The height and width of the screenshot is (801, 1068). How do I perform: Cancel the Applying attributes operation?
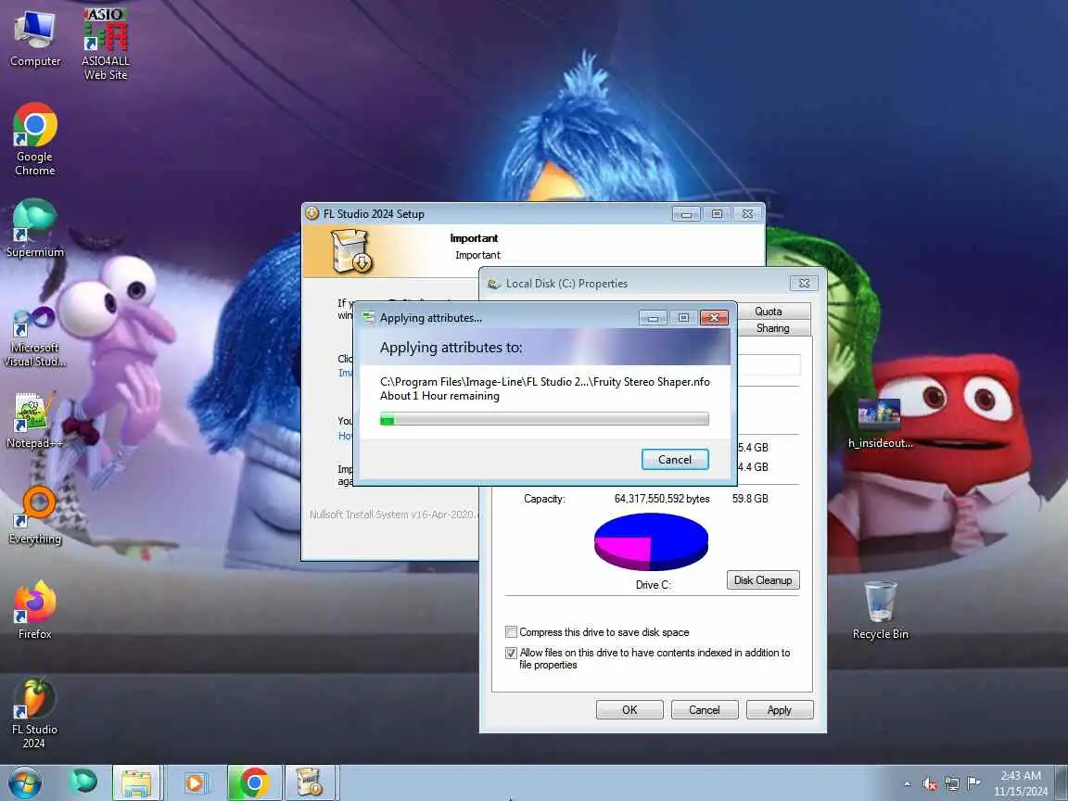tap(674, 460)
